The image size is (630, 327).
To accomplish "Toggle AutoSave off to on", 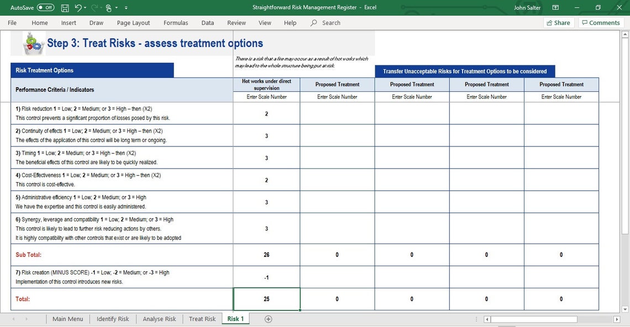I will tap(45, 8).
